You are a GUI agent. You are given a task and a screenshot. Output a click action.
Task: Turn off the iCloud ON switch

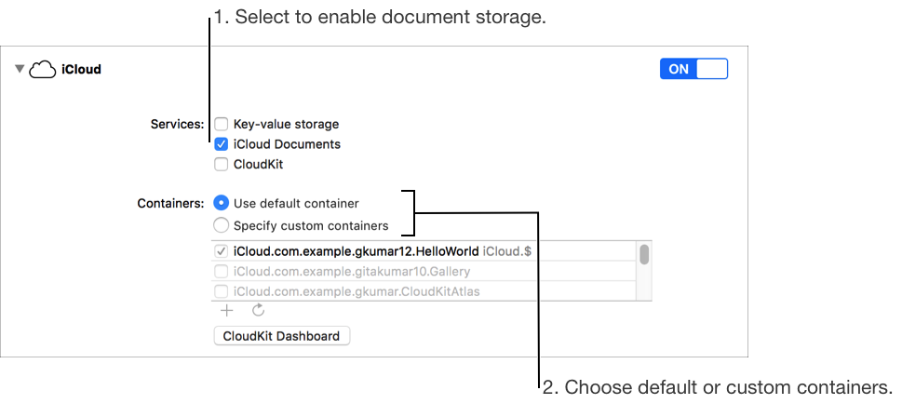[x=693, y=69]
